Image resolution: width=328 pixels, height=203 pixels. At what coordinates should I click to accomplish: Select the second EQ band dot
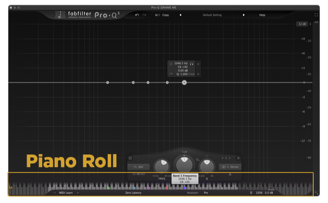133,83
